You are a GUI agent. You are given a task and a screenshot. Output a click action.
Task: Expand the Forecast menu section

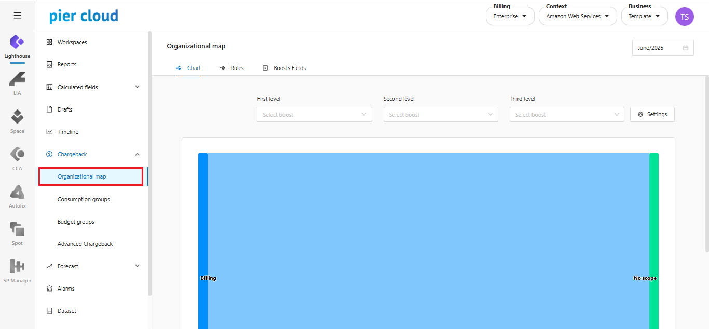coord(137,266)
